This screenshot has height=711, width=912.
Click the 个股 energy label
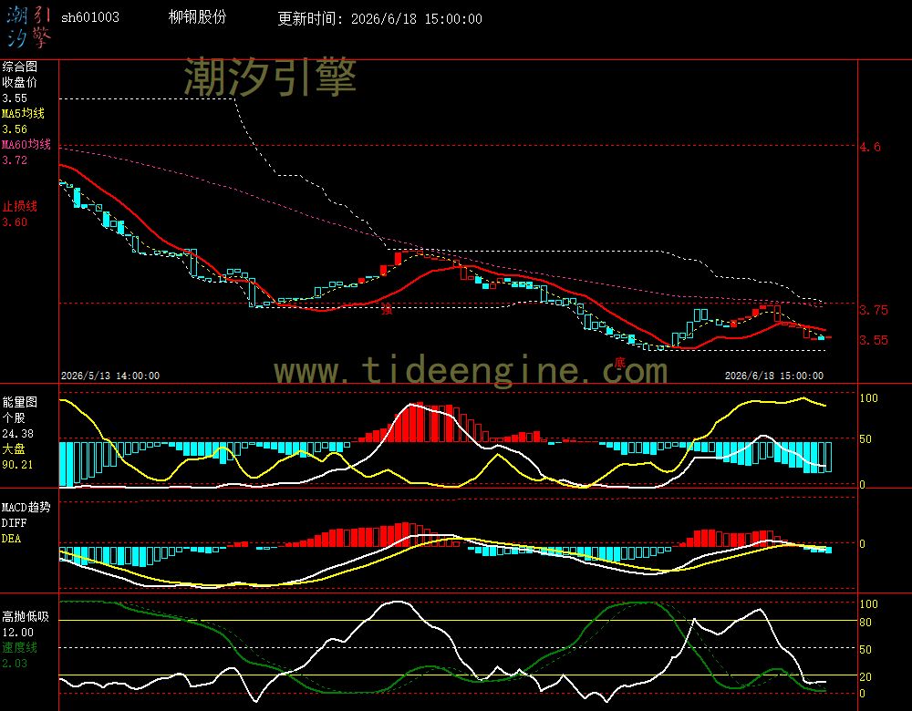tap(14, 418)
